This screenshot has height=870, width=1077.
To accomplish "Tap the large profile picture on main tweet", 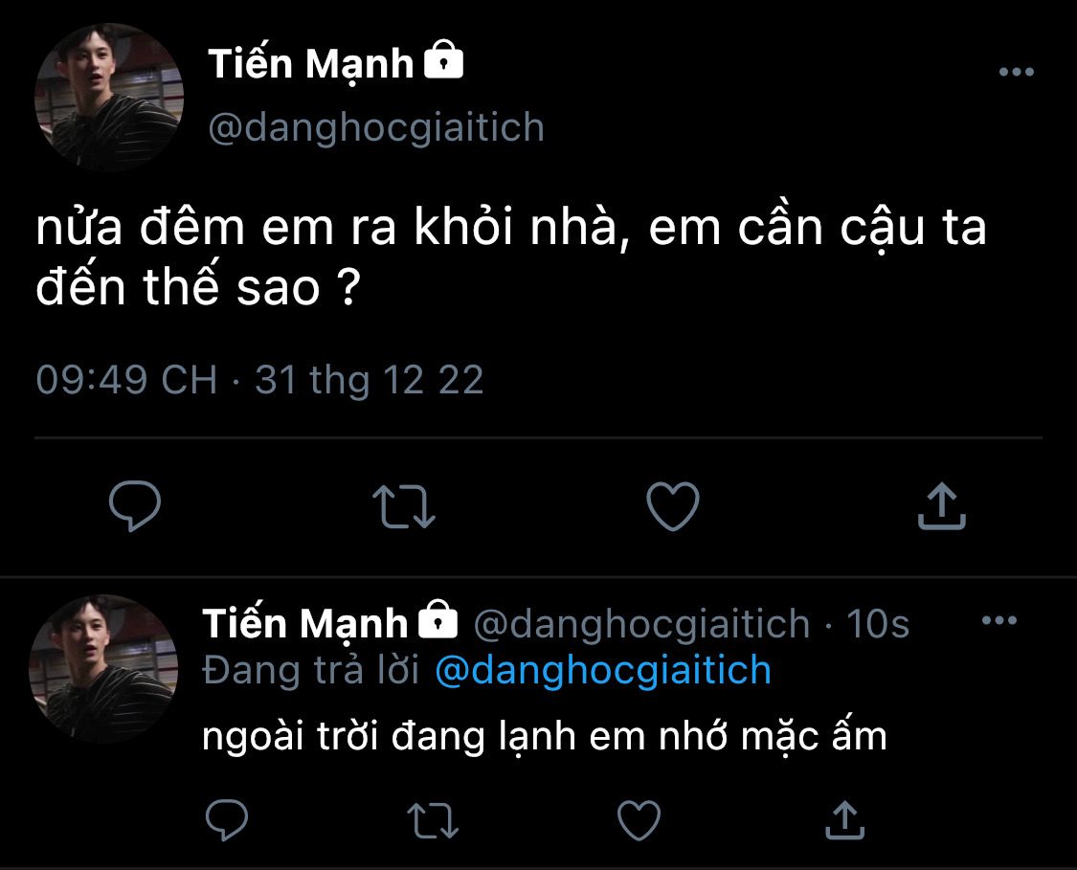I will tap(109, 97).
